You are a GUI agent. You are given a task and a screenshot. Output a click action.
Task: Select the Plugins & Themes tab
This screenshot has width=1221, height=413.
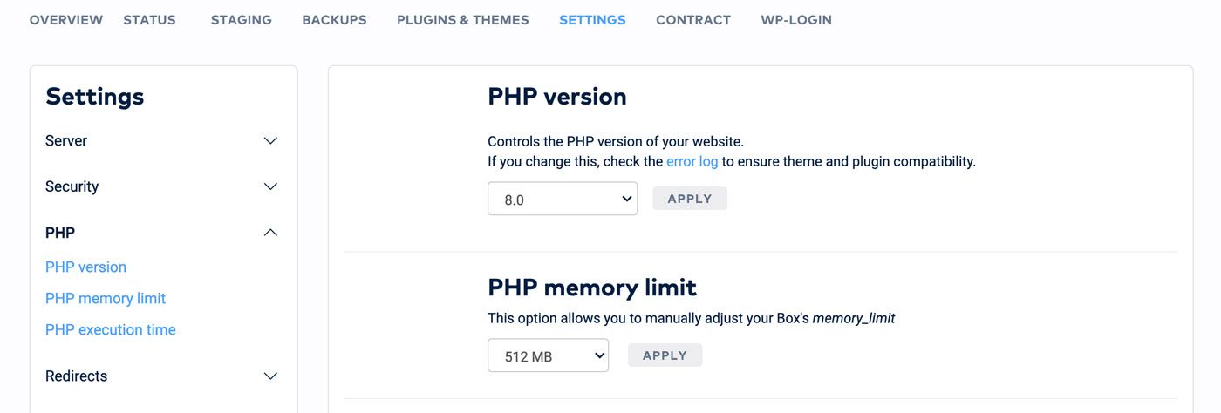point(463,20)
